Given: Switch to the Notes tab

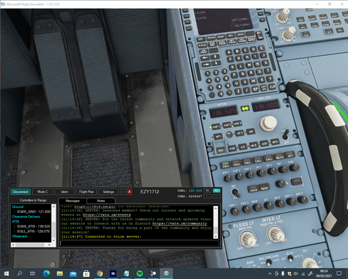Looking at the screenshot, I should point(101,201).
